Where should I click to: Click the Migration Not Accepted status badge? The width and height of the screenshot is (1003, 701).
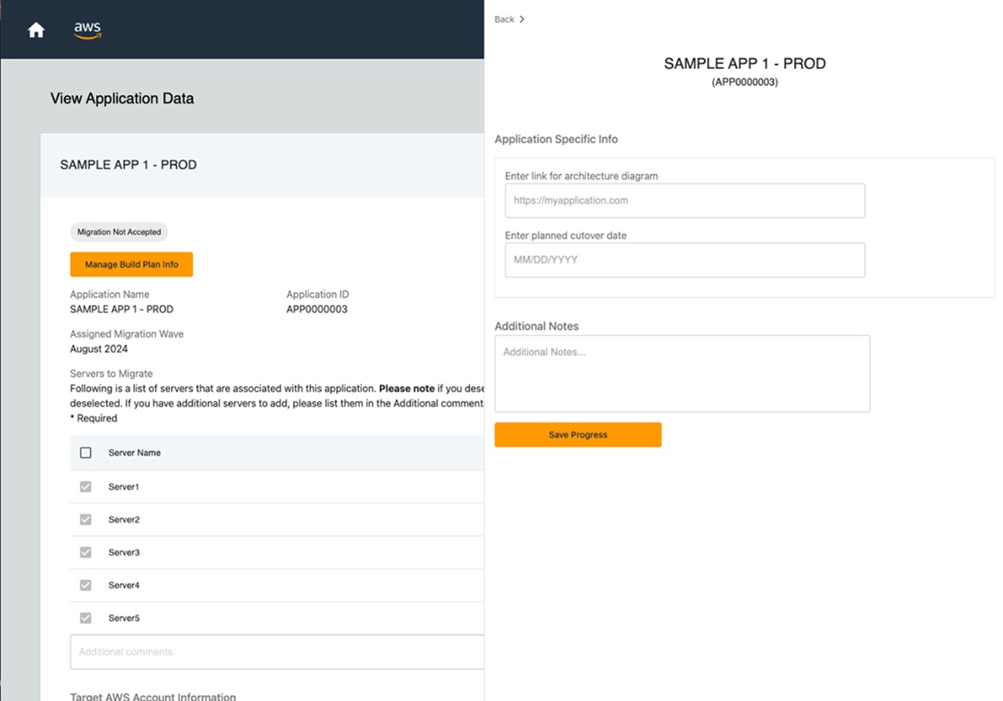pyautogui.click(x=118, y=232)
